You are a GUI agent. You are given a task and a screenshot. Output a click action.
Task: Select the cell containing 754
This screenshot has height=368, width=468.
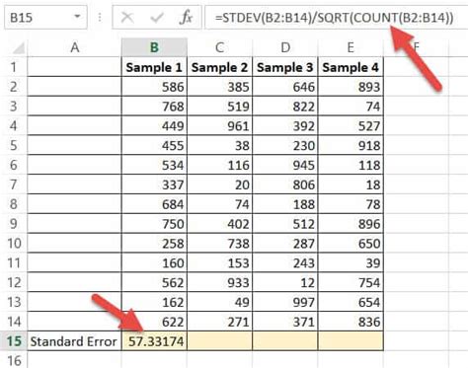tap(351, 282)
